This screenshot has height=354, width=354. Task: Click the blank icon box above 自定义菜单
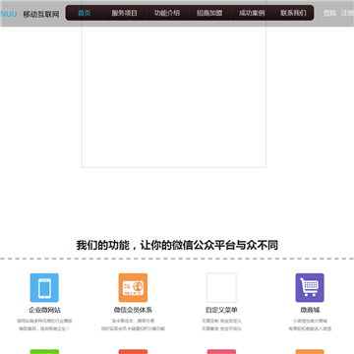221,288
